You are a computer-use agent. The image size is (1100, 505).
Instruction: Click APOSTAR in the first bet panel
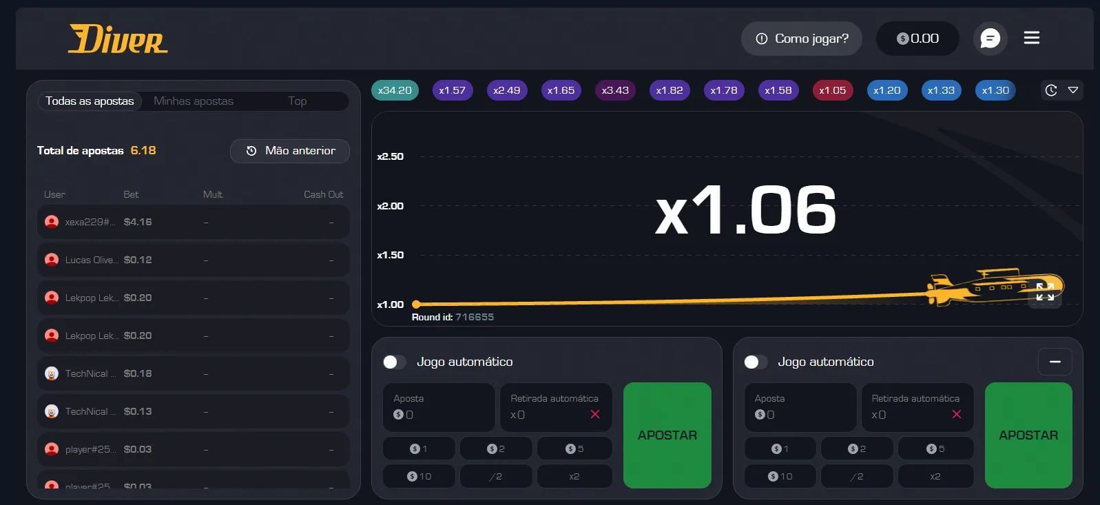(667, 435)
